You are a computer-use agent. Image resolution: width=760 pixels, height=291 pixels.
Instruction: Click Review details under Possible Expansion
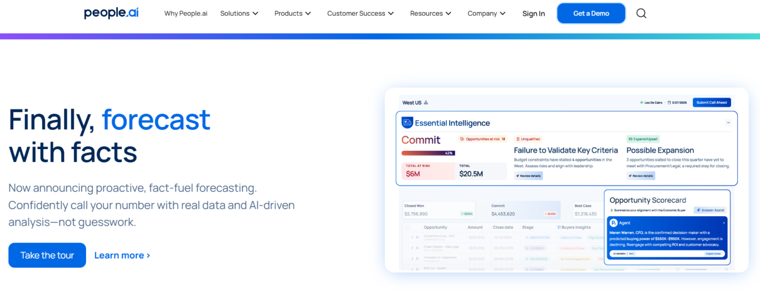pyautogui.click(x=641, y=176)
